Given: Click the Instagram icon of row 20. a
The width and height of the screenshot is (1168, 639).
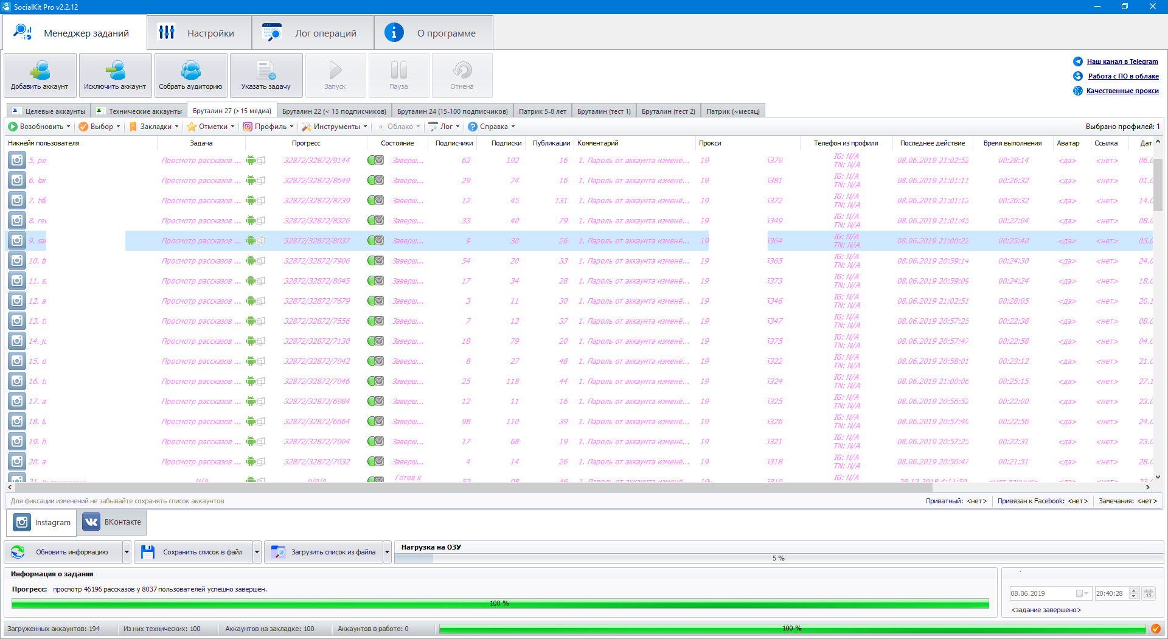Looking at the screenshot, I should click(17, 461).
